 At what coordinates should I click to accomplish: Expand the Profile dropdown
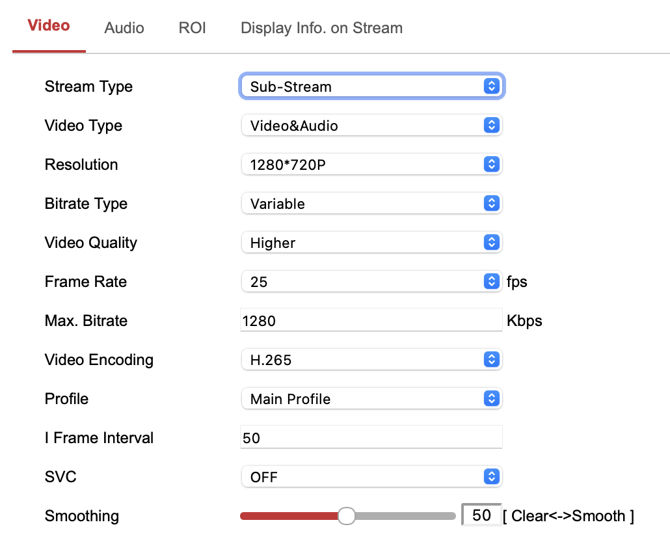pos(371,399)
